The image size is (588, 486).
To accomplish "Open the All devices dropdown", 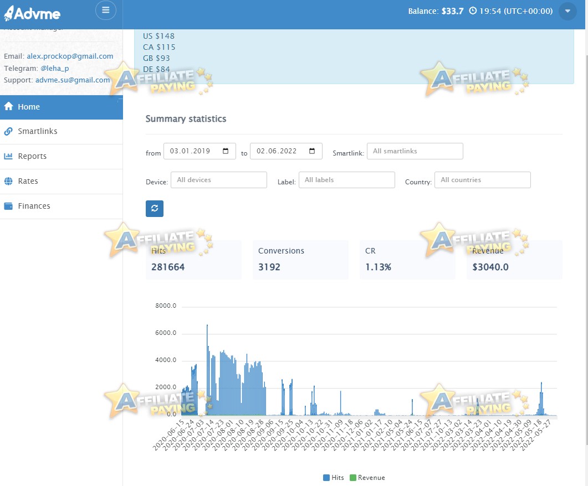I will click(218, 180).
